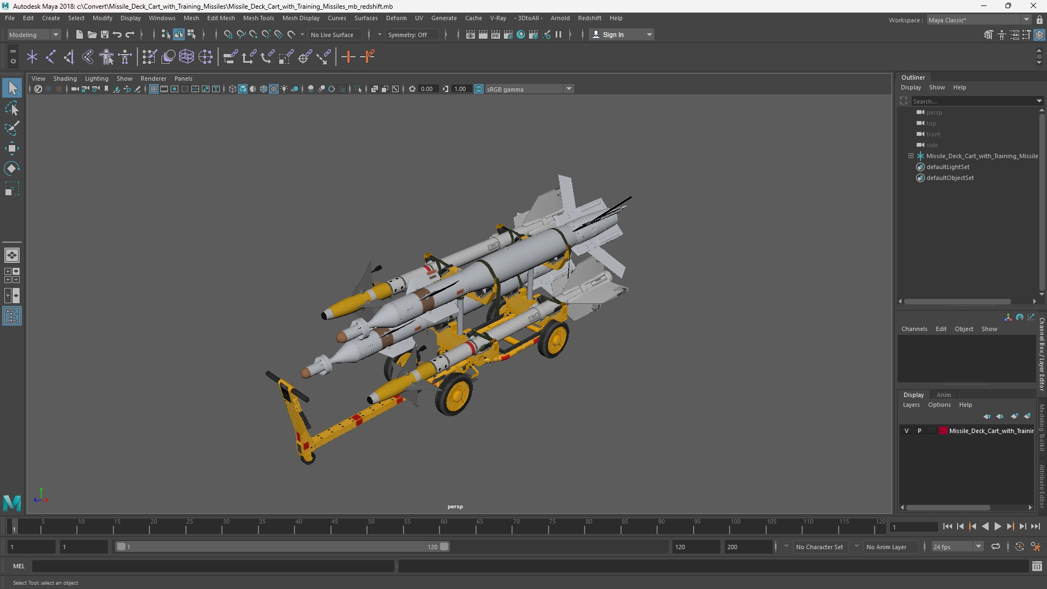The image size is (1047, 589).
Task: Click the Outliner horizontal scrollbar
Action: point(957,302)
